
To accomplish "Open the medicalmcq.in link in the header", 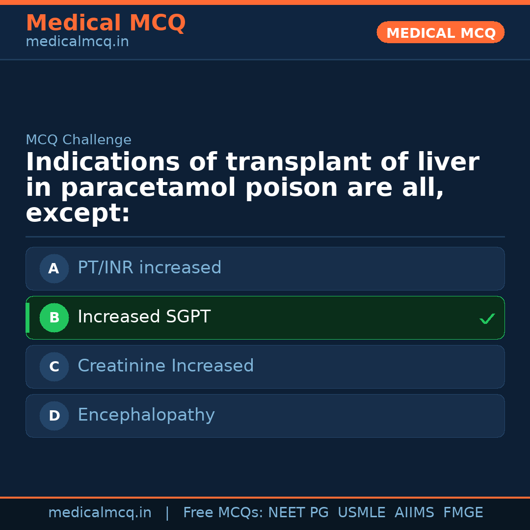I will (77, 42).
